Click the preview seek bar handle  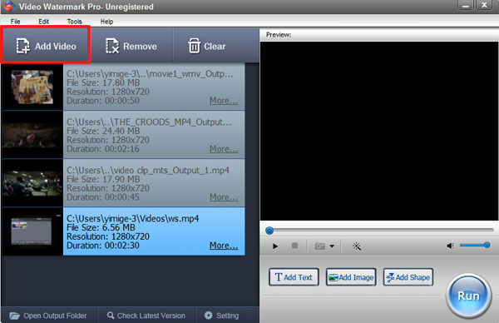pyautogui.click(x=269, y=231)
